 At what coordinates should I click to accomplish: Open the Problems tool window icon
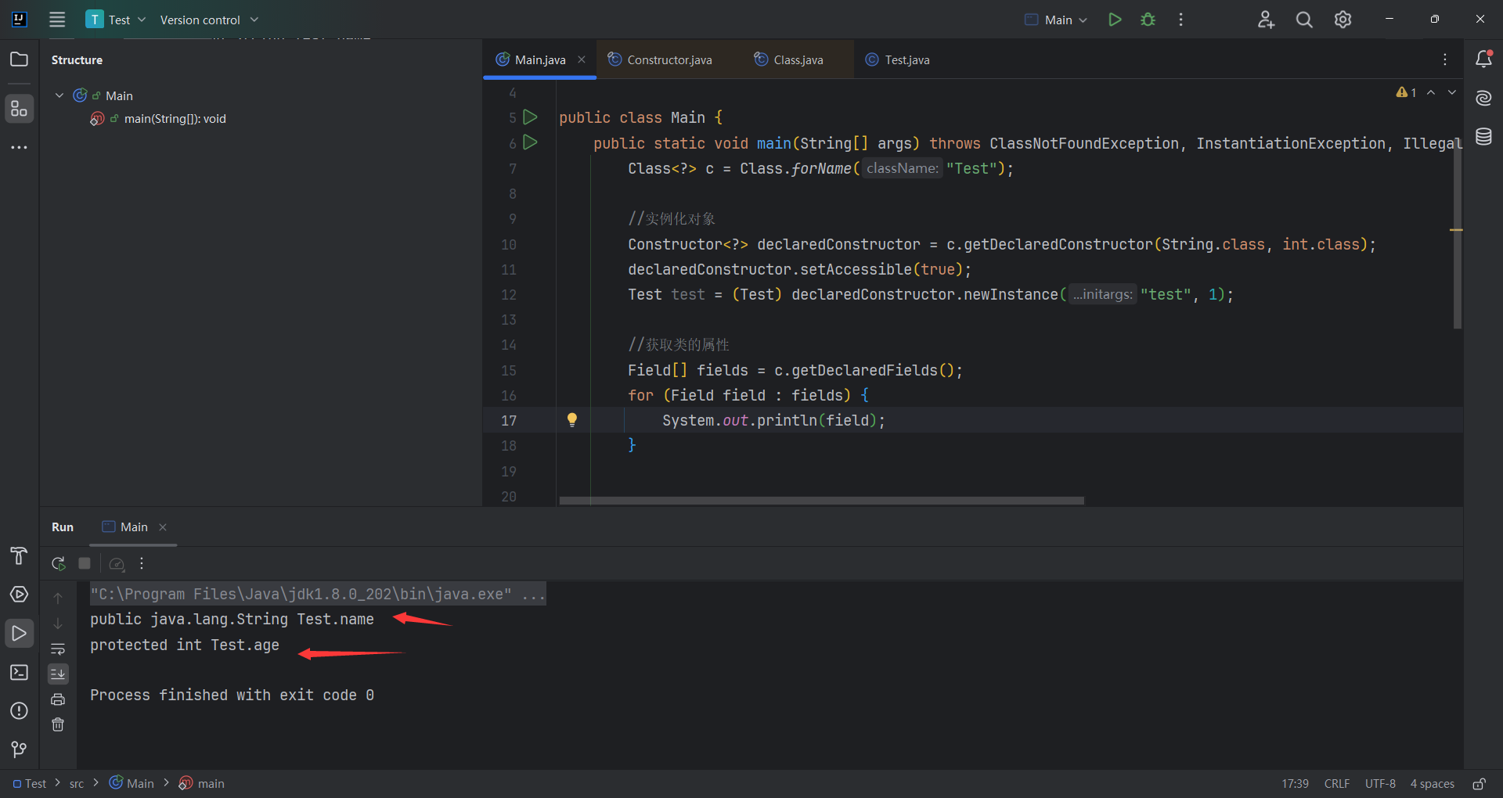click(19, 710)
